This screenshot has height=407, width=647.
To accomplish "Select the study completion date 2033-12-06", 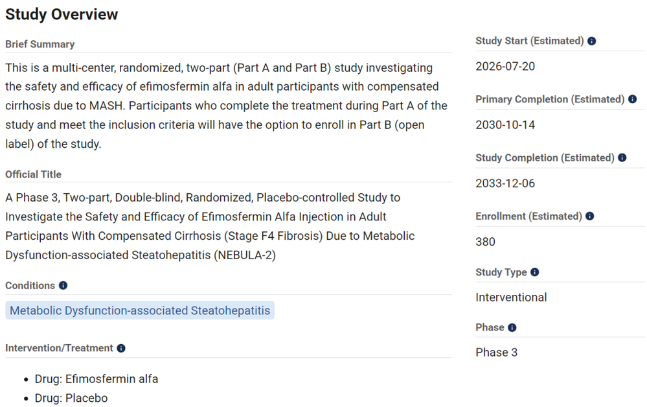I will click(505, 183).
